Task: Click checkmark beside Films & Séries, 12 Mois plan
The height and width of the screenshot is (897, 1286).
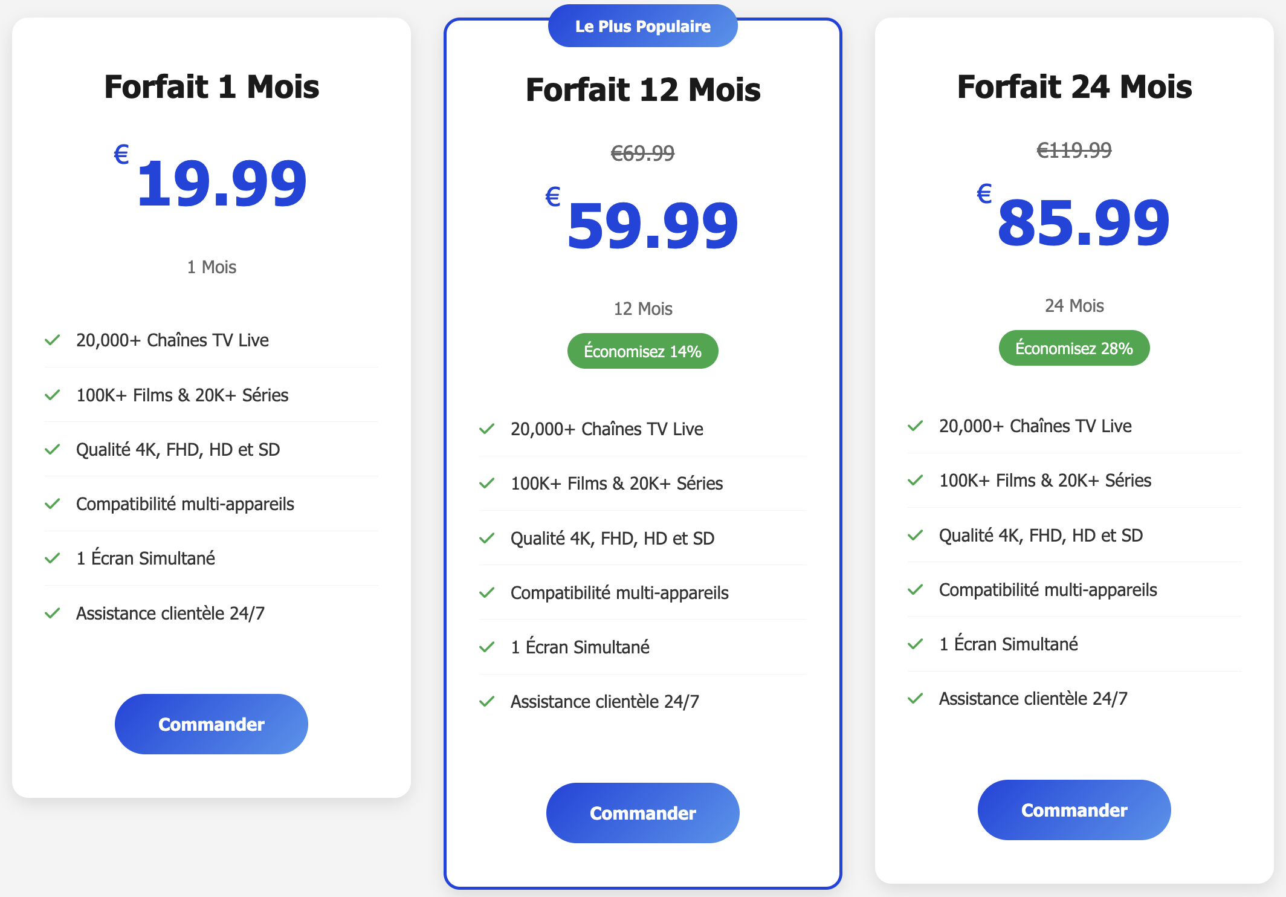Action: point(487,483)
